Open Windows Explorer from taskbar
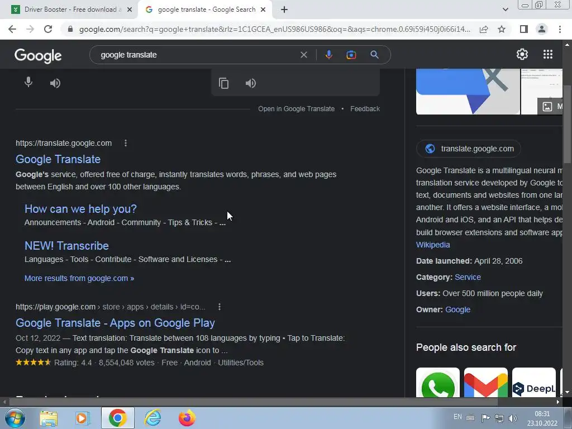 click(49, 418)
